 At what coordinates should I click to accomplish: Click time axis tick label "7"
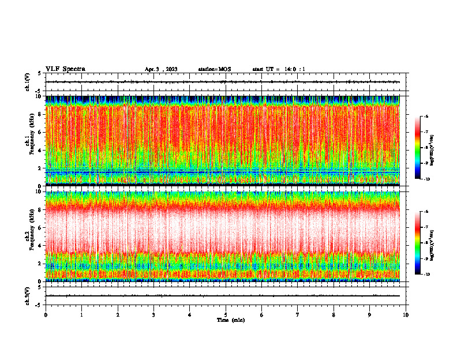click(x=298, y=315)
